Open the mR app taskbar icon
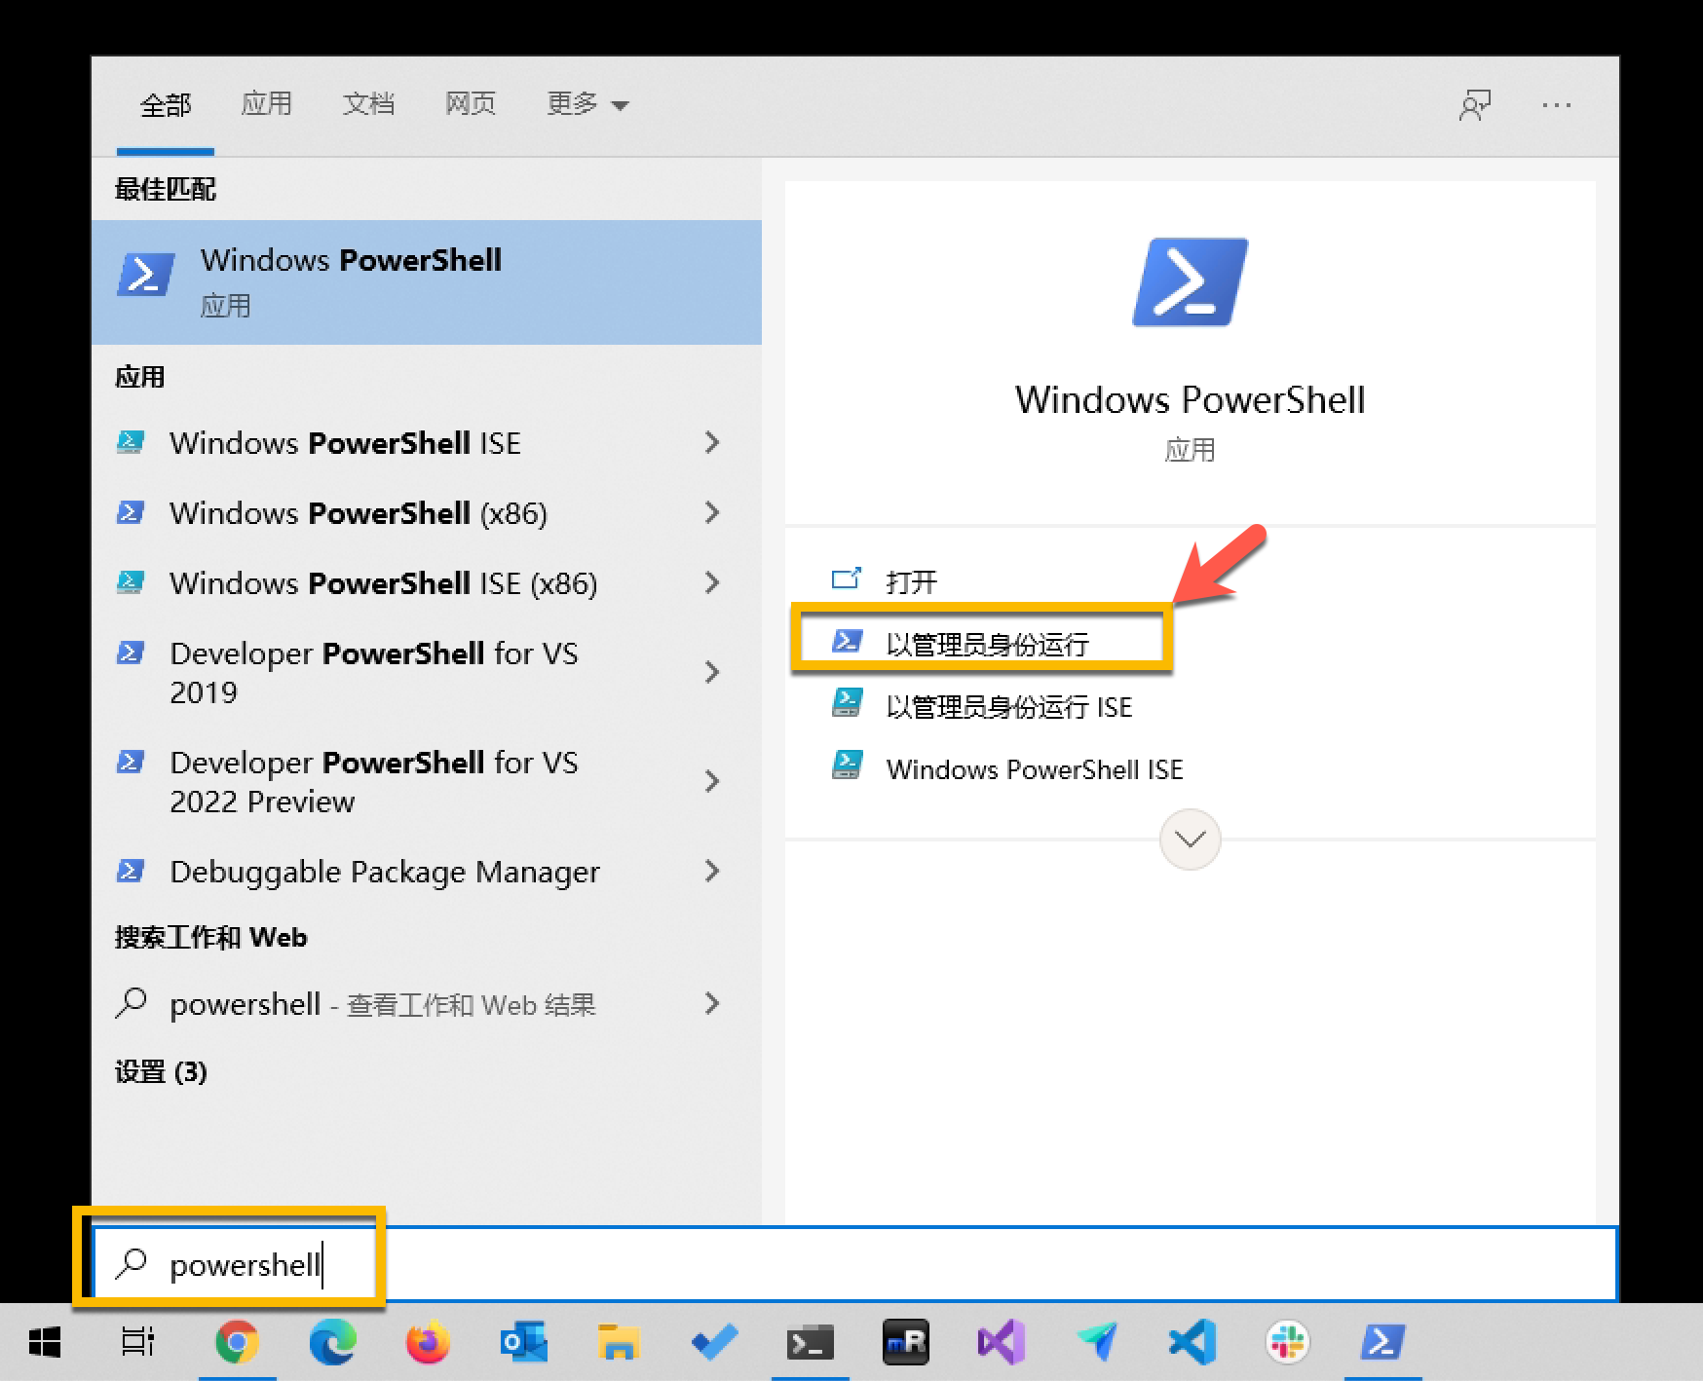 point(905,1343)
